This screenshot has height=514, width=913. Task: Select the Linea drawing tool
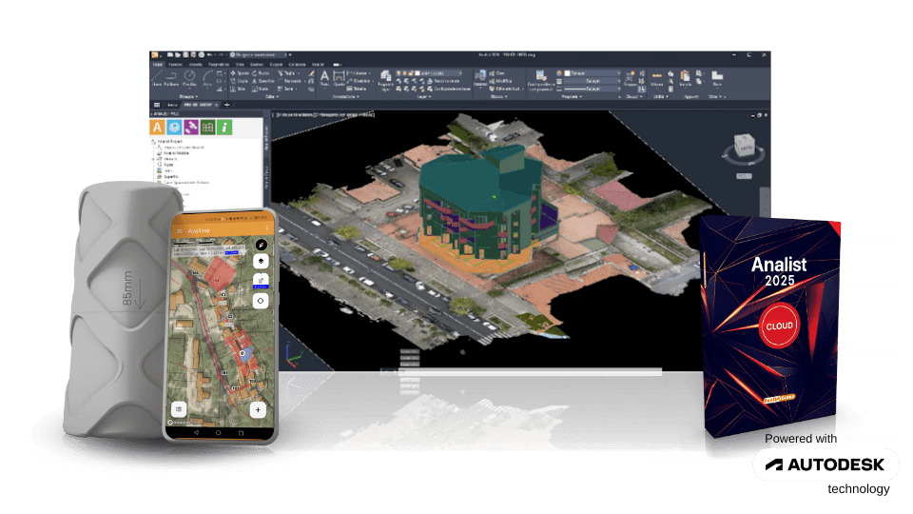click(159, 79)
